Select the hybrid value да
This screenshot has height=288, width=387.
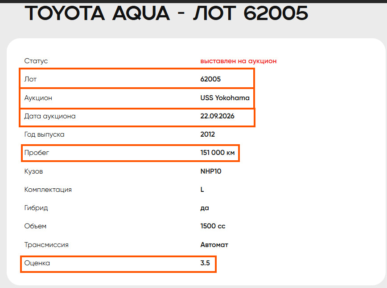(205, 208)
